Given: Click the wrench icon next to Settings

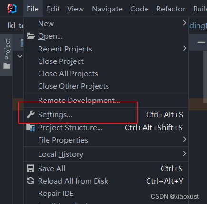Looking at the screenshot, I should pyautogui.click(x=30, y=114).
